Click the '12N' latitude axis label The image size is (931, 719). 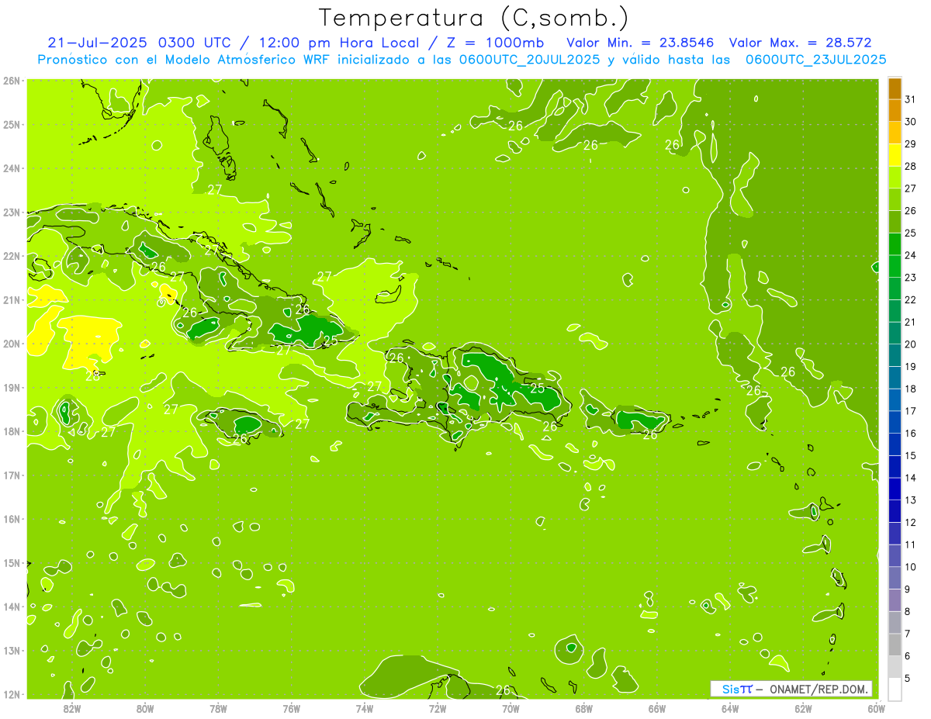[12, 694]
